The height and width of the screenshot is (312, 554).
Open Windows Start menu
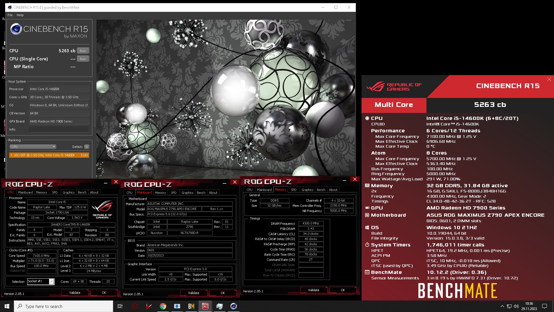(x=7, y=306)
